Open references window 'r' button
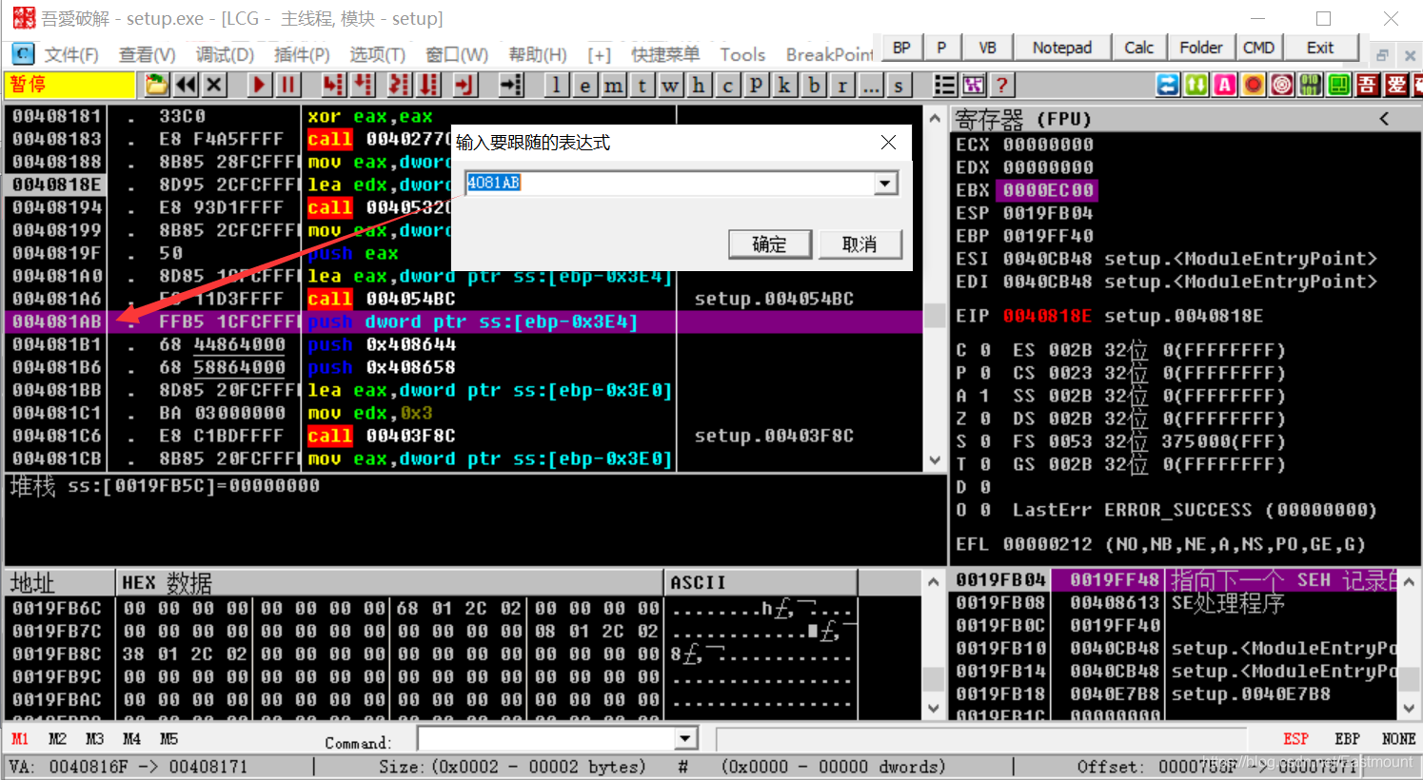Image resolution: width=1423 pixels, height=780 pixels. 842,86
